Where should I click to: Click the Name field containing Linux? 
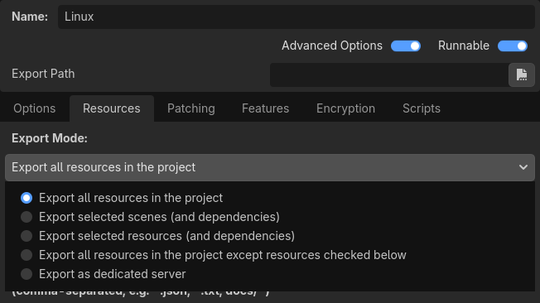pyautogui.click(x=297, y=17)
